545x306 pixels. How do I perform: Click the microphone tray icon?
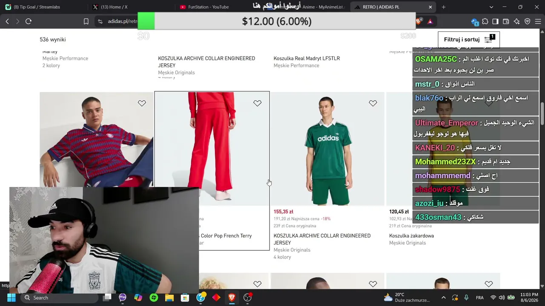pos(466,297)
